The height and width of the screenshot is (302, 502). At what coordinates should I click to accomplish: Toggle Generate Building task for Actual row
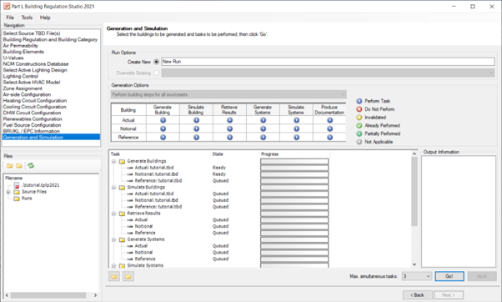pyautogui.click(x=163, y=120)
